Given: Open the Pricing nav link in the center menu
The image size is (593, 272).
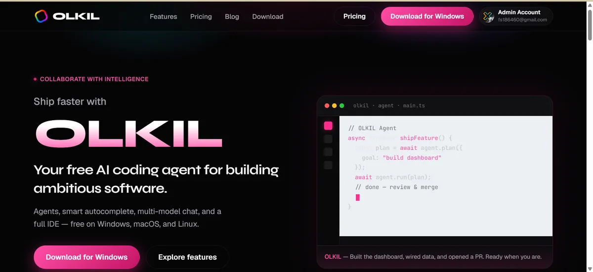Looking at the screenshot, I should coord(201,16).
